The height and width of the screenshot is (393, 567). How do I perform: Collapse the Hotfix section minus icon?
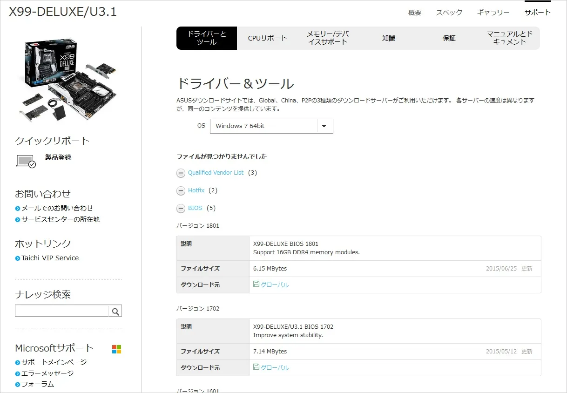(181, 191)
